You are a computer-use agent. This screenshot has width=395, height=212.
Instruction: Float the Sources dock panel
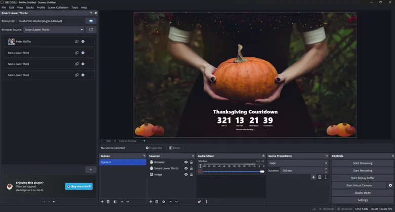pyautogui.click(x=193, y=156)
